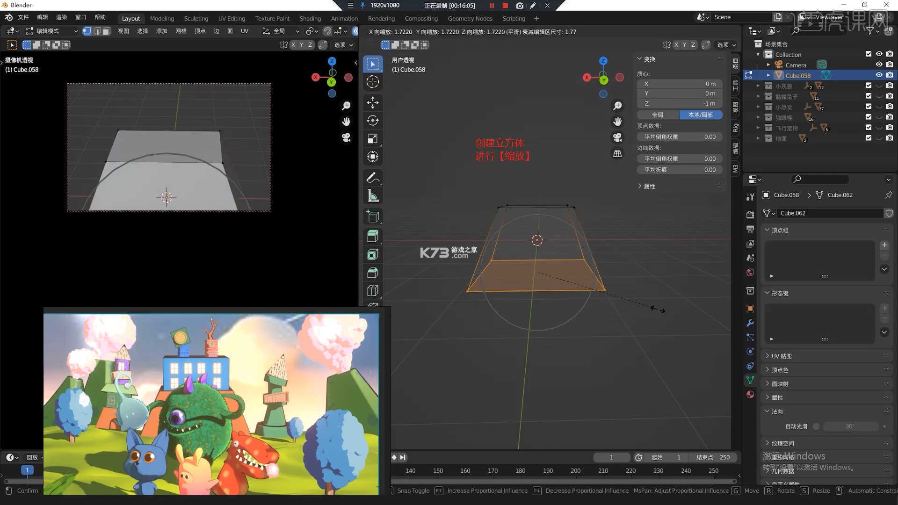Switch perspective/orthographic grid icon
The image size is (898, 505).
point(617,153)
